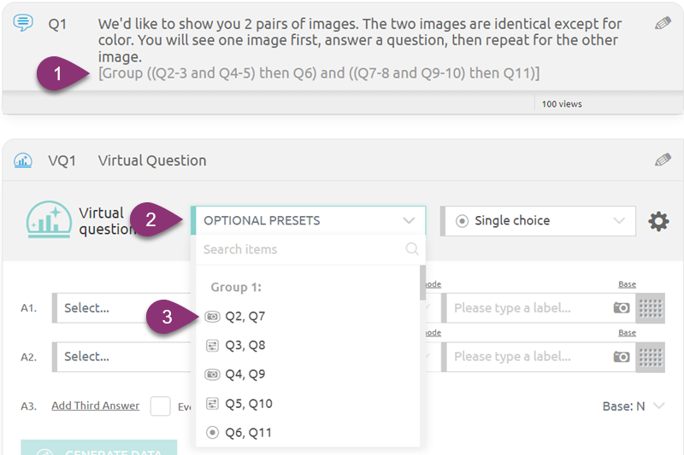Expand the Base: N dropdown
684x455 pixels.
click(633, 406)
